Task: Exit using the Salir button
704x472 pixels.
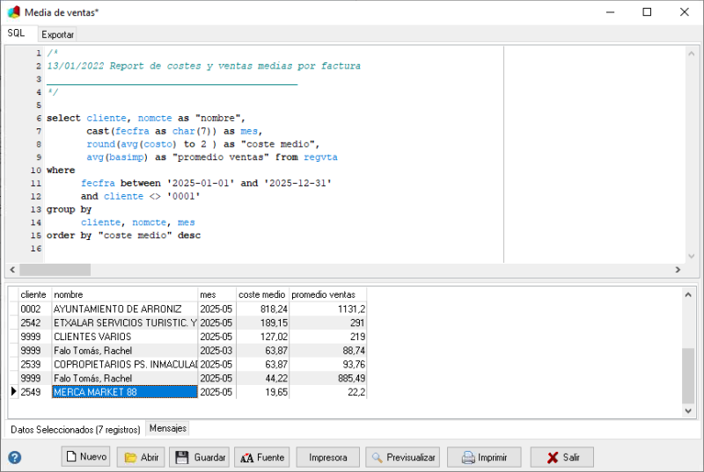Action: (x=561, y=457)
